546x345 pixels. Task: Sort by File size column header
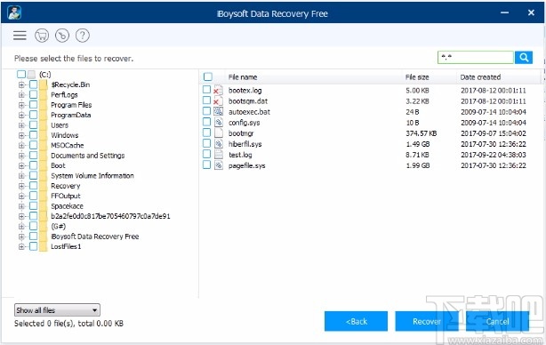(417, 77)
